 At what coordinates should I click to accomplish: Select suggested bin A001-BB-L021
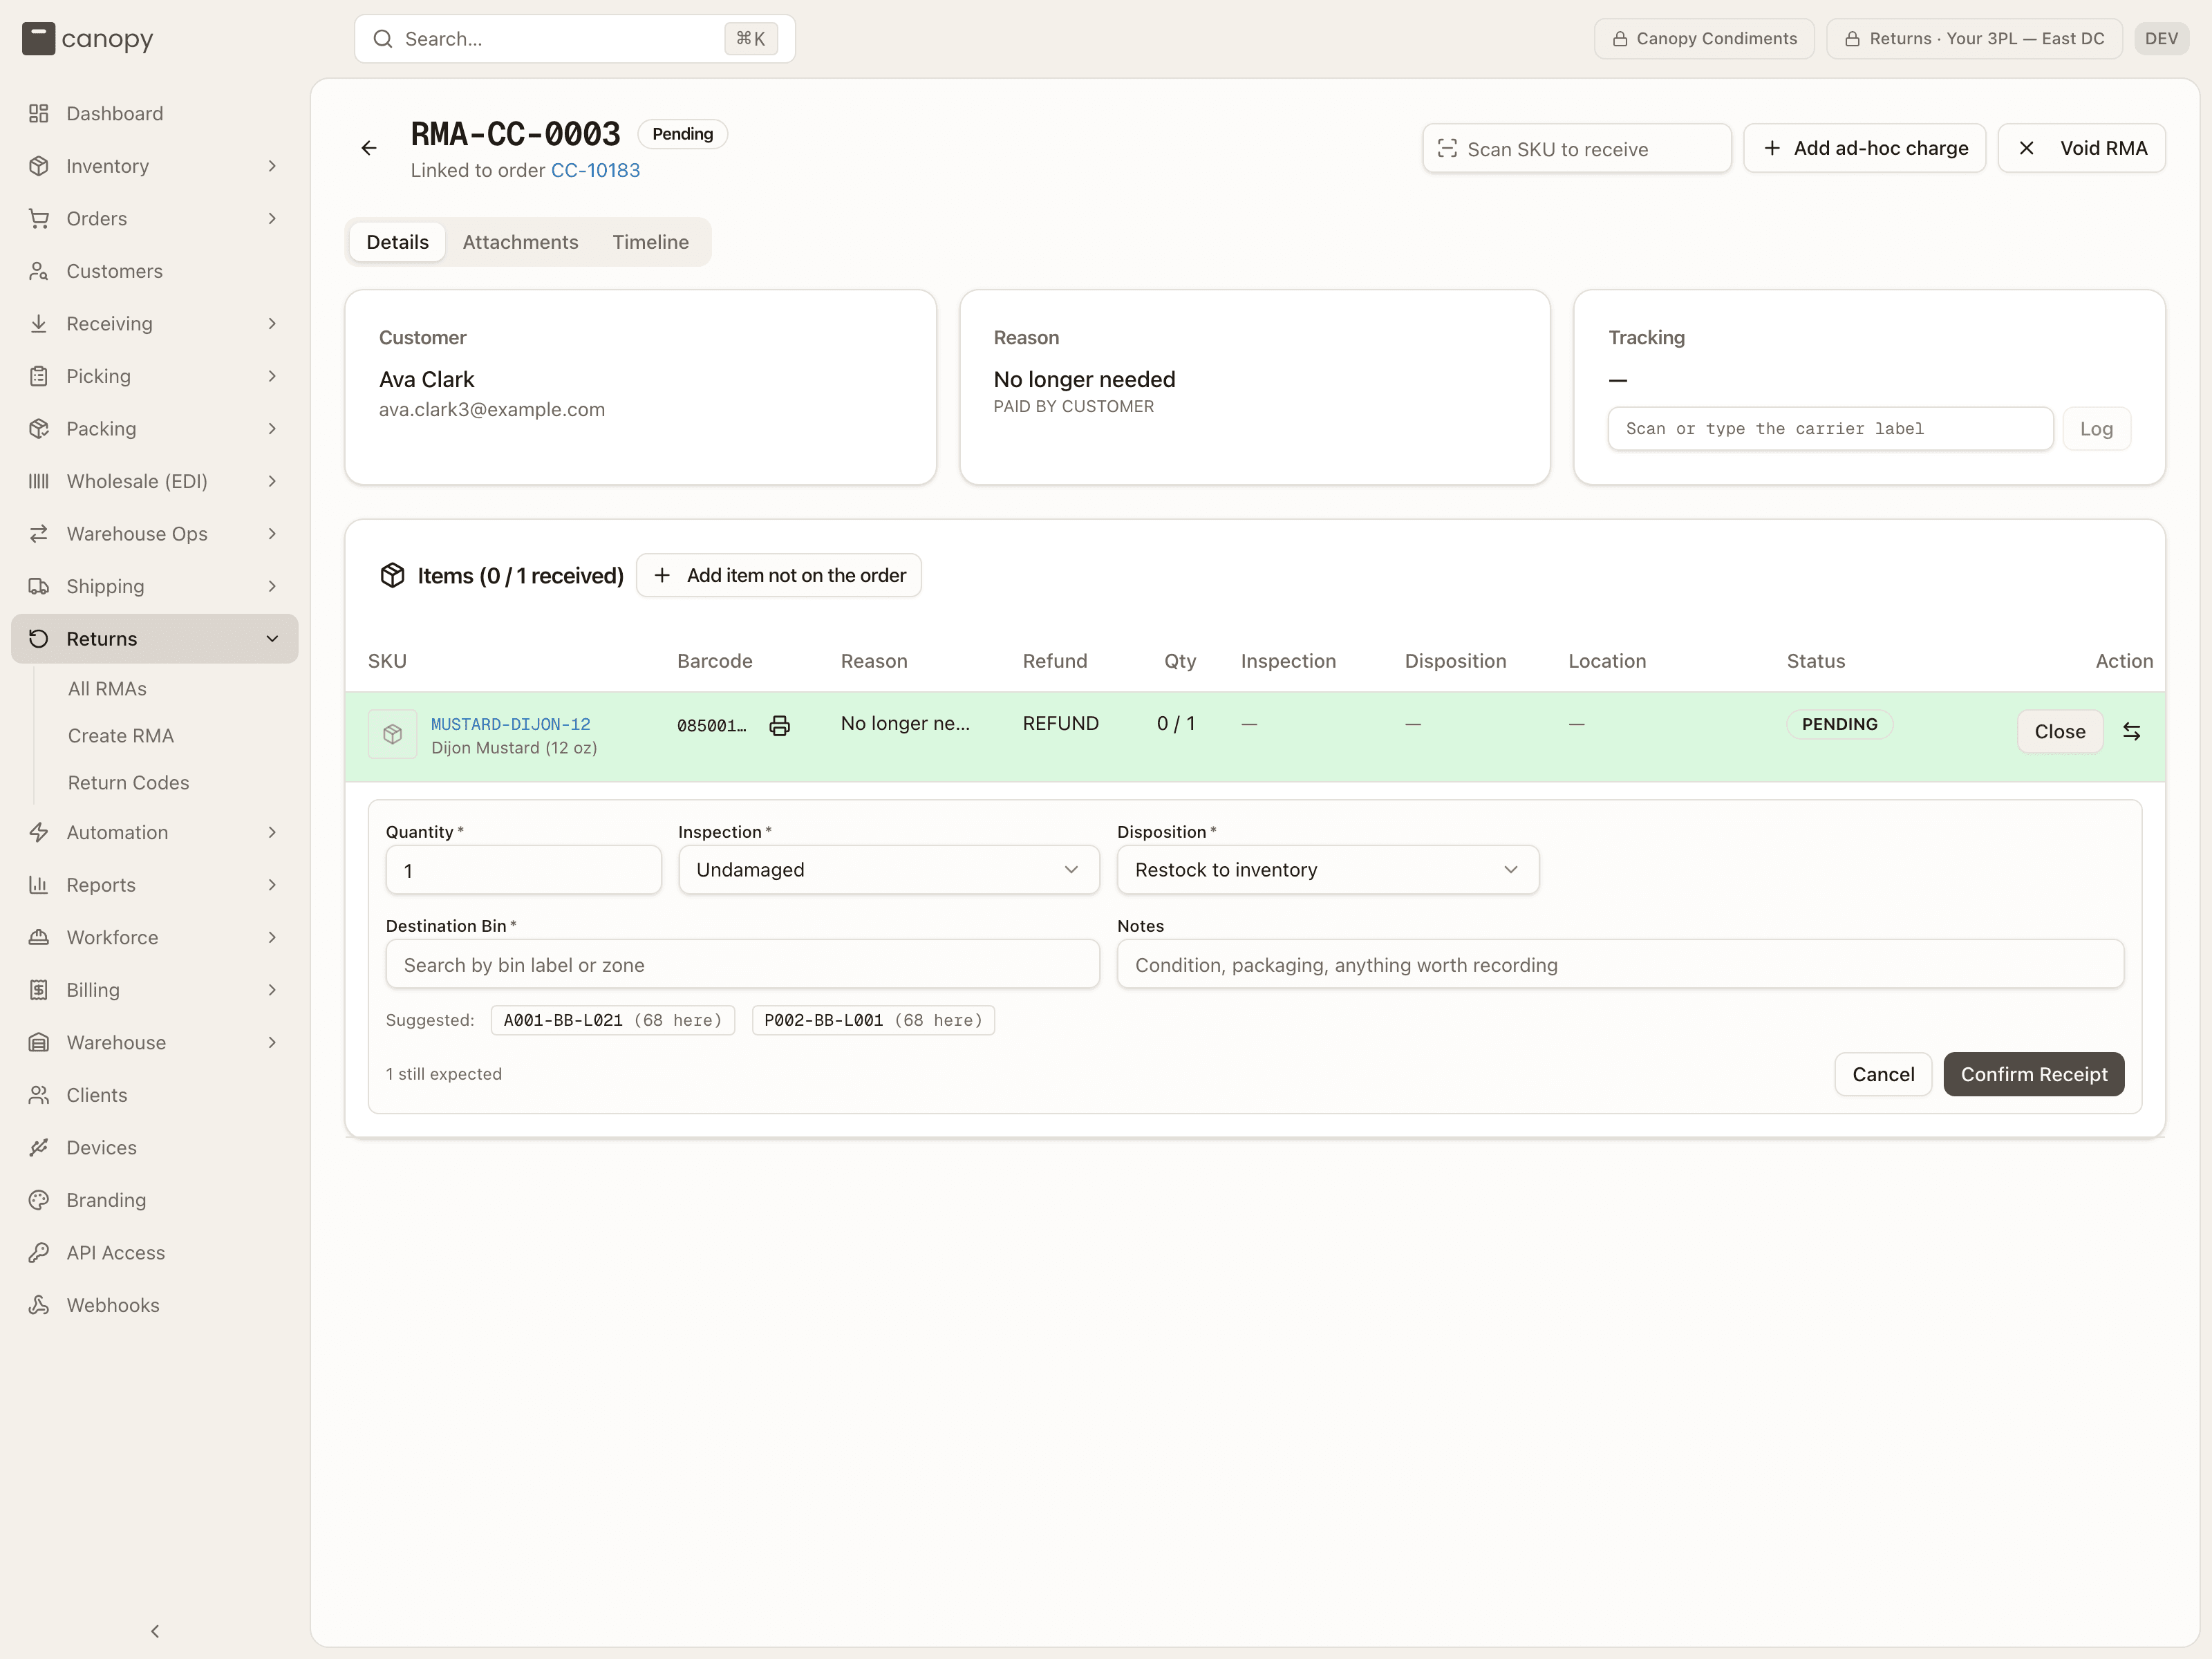(612, 1020)
